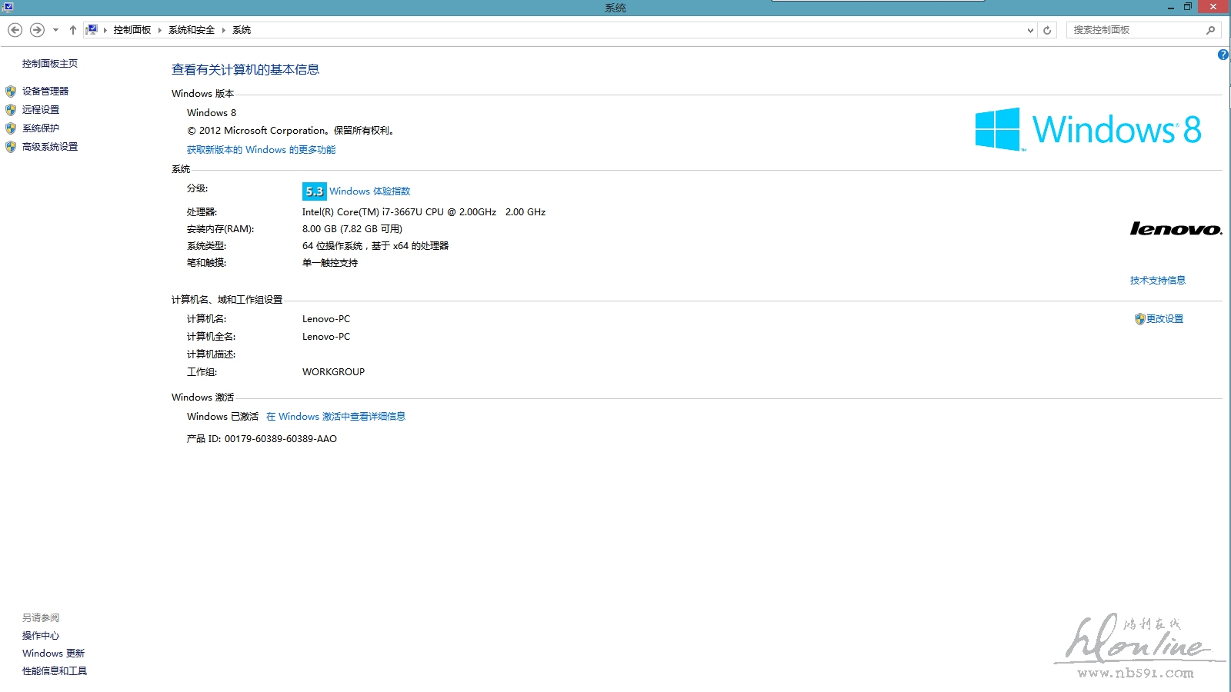
Task: Open 远程设置 from the left sidebar
Action: point(41,109)
